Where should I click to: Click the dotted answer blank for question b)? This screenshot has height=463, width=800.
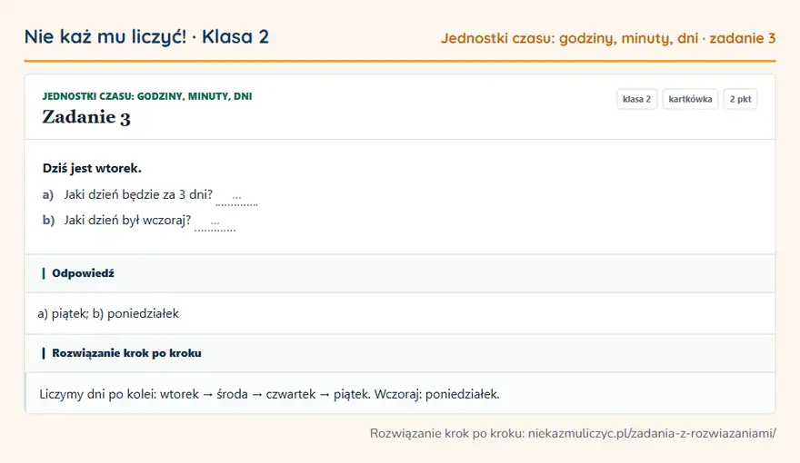(x=215, y=223)
